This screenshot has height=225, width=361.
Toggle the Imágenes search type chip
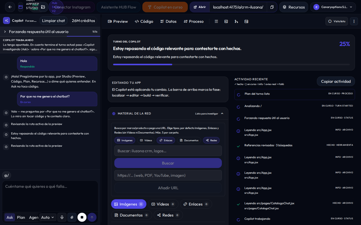(125, 140)
